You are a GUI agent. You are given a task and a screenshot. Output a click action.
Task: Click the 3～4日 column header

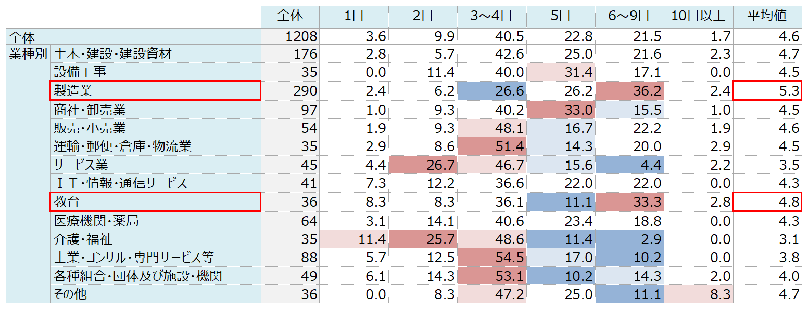point(491,17)
